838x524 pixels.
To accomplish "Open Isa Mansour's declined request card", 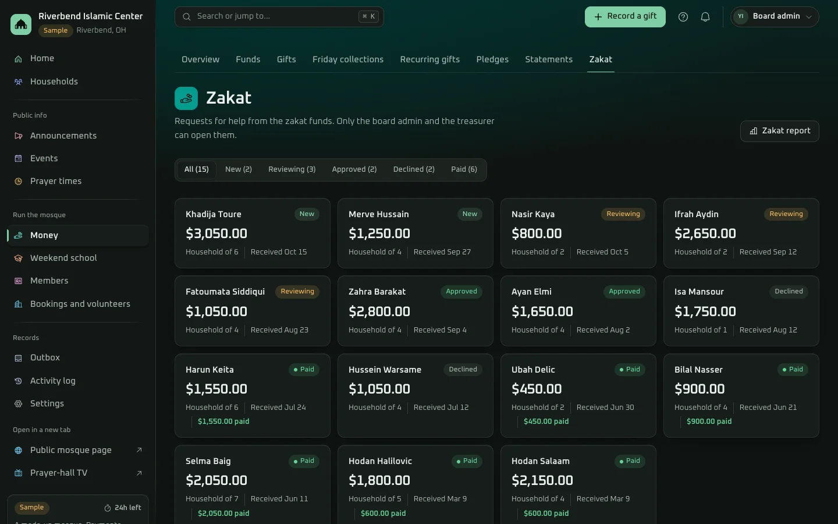I will pos(741,311).
